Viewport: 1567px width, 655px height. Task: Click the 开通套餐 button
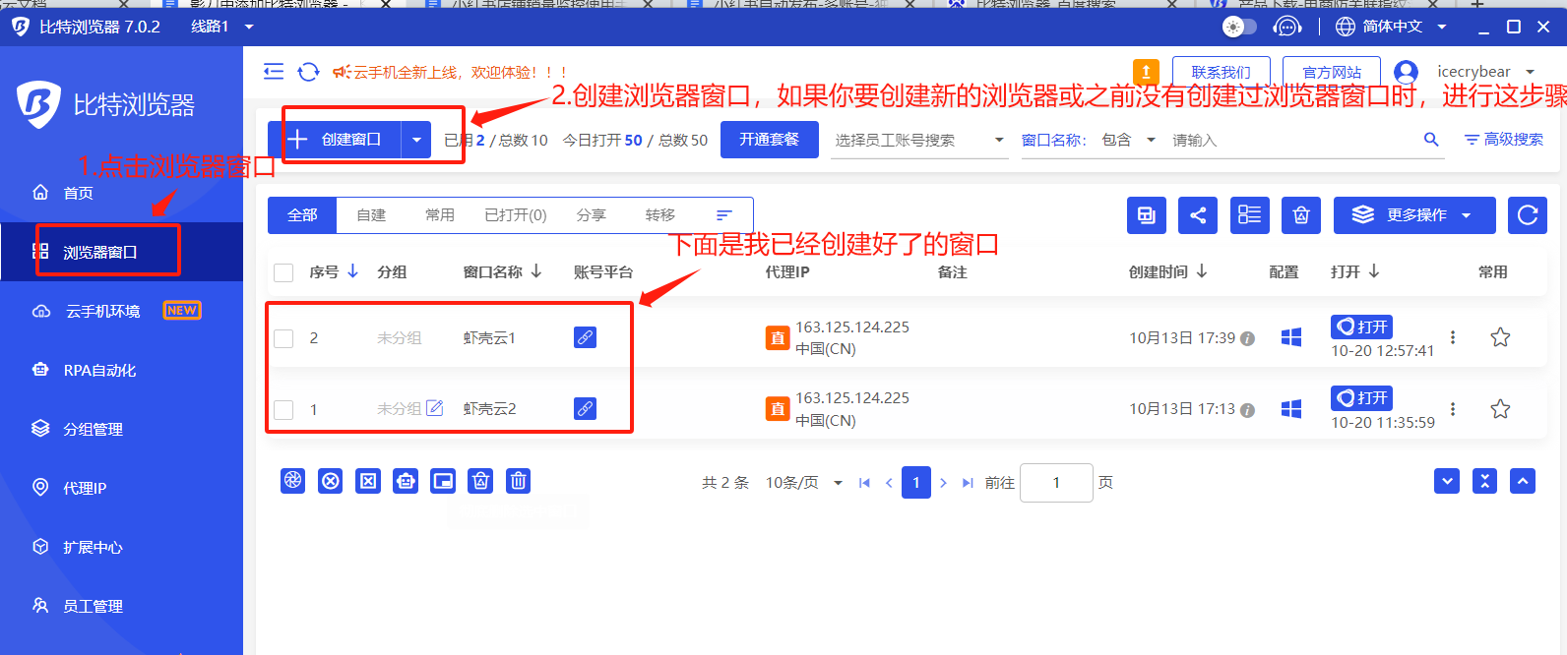tap(769, 140)
